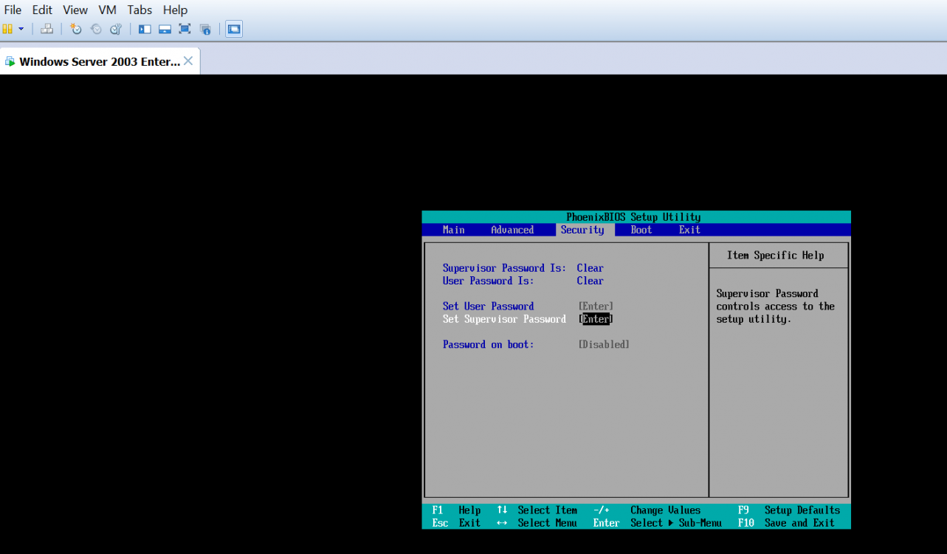
Task: Select the Boot menu in BIOS
Action: pyautogui.click(x=641, y=230)
